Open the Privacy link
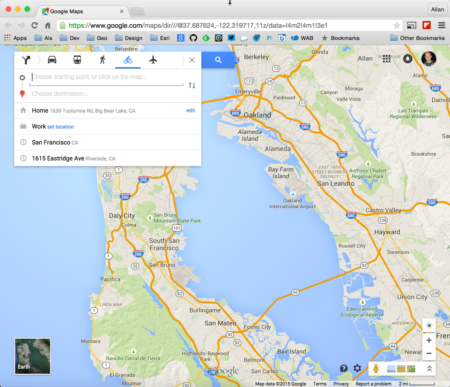 (x=341, y=384)
